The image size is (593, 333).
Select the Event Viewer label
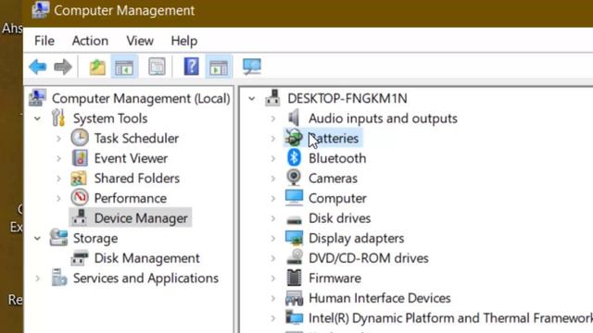click(131, 158)
